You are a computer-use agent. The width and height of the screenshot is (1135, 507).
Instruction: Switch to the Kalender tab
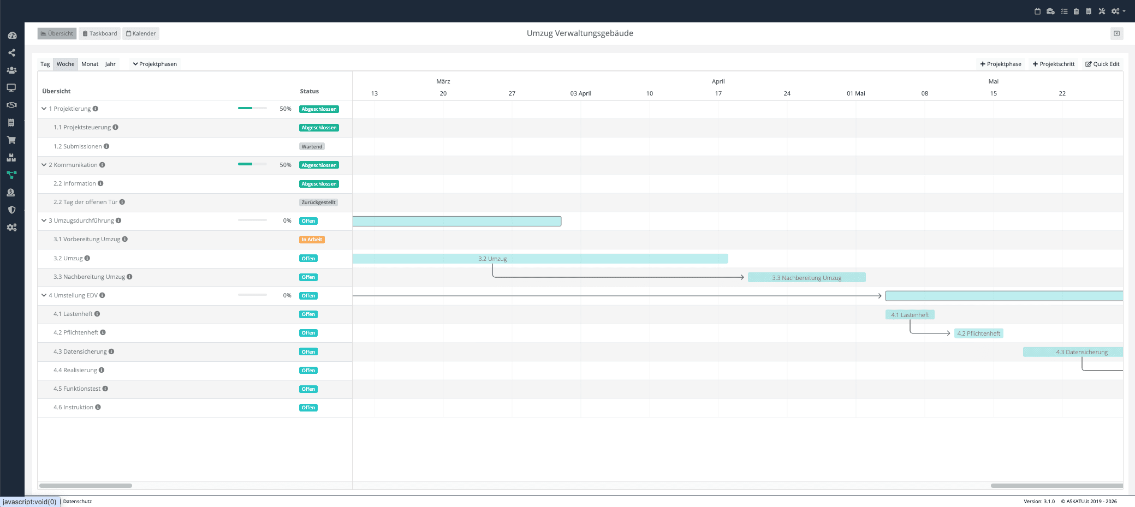(141, 34)
